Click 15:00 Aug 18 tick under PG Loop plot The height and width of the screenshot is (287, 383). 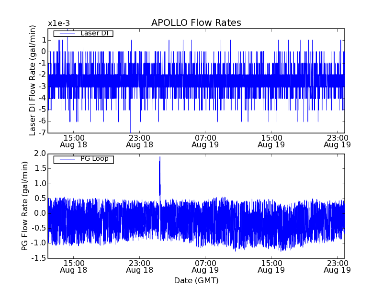pyautogui.click(x=73, y=266)
